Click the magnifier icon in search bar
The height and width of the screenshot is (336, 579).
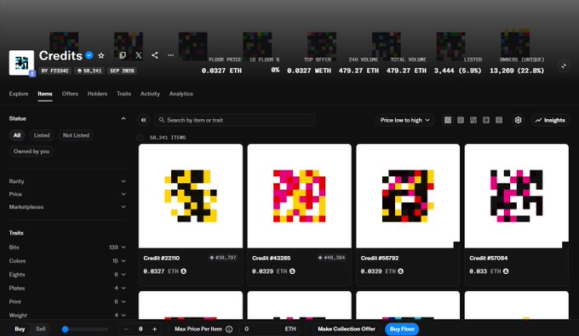click(162, 120)
